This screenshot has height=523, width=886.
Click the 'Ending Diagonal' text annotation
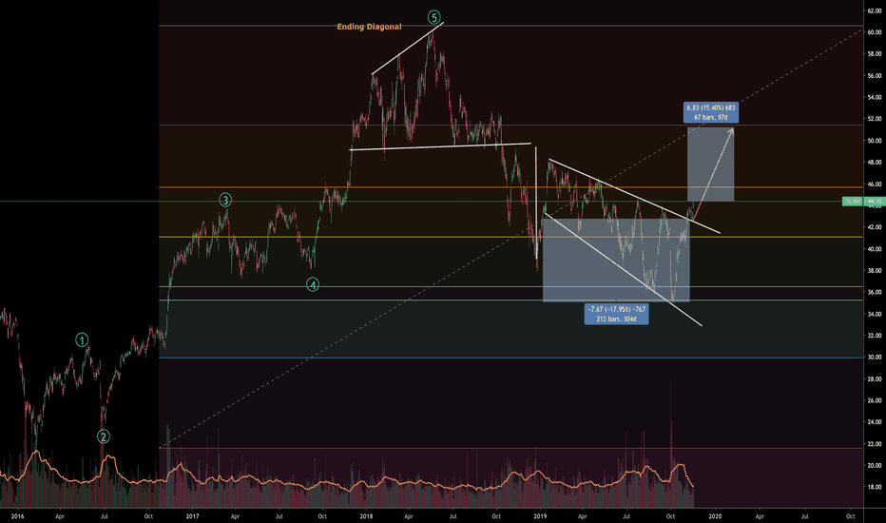pos(369,27)
